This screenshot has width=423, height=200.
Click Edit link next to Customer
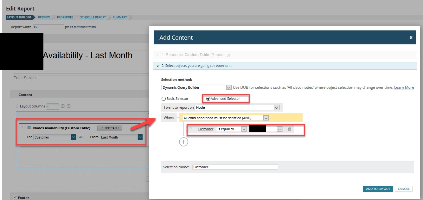[80, 137]
